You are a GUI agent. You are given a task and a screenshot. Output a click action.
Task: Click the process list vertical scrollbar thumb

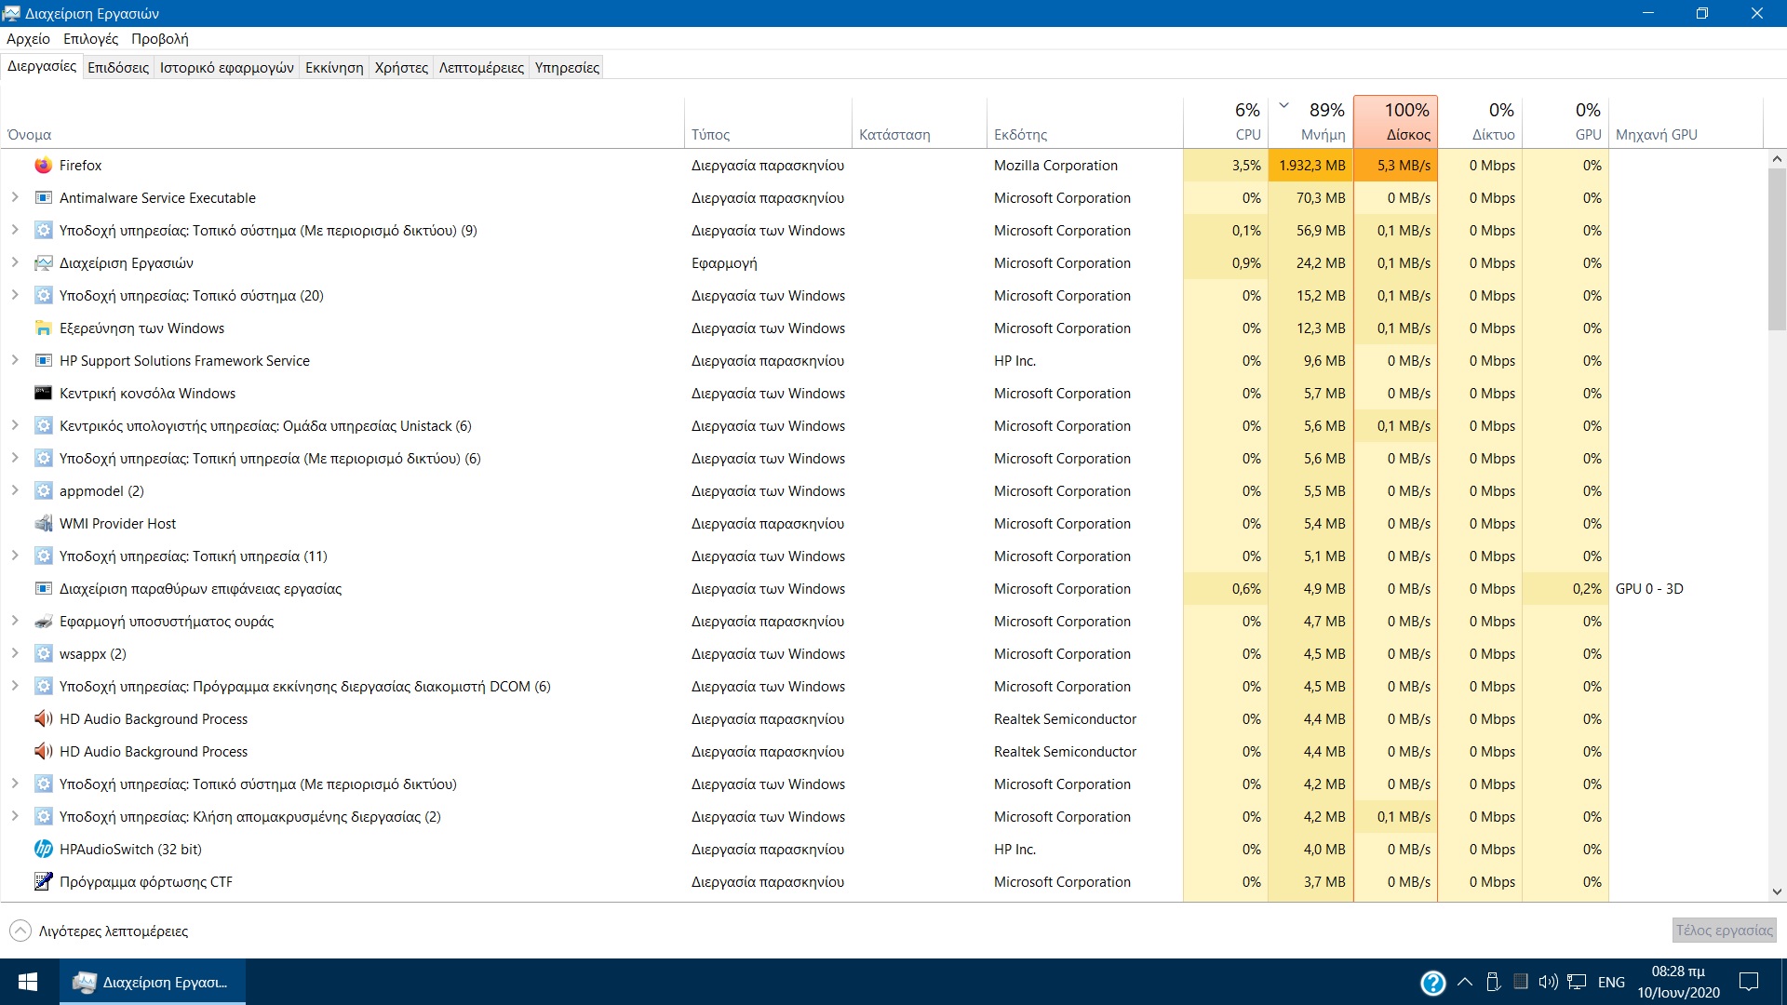pos(1777,249)
